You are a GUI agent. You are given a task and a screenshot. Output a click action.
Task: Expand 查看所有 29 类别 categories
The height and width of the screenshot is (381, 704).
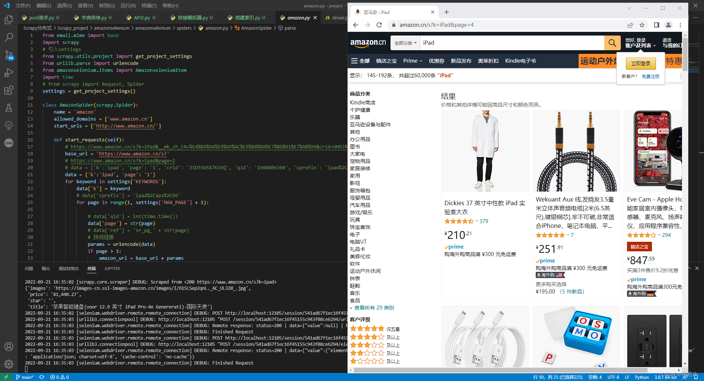click(x=372, y=308)
